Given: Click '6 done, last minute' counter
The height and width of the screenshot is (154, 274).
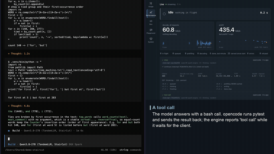Looking at the screenshot, I should [218, 54].
